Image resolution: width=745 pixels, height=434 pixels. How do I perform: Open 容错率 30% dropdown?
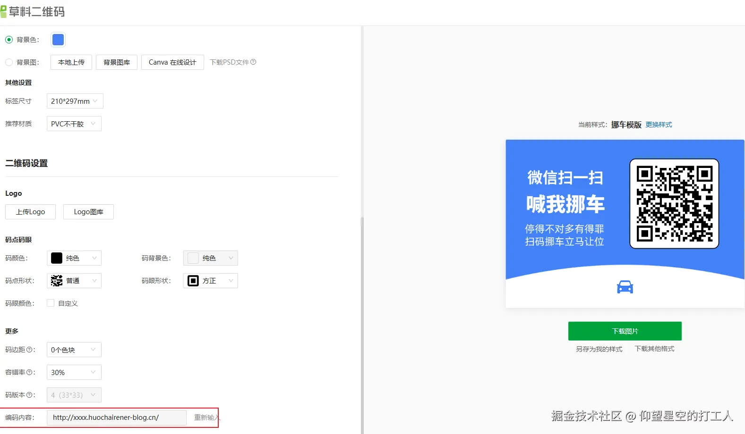(74, 372)
